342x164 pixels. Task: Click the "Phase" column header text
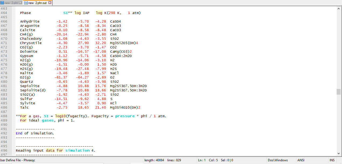point(26,13)
